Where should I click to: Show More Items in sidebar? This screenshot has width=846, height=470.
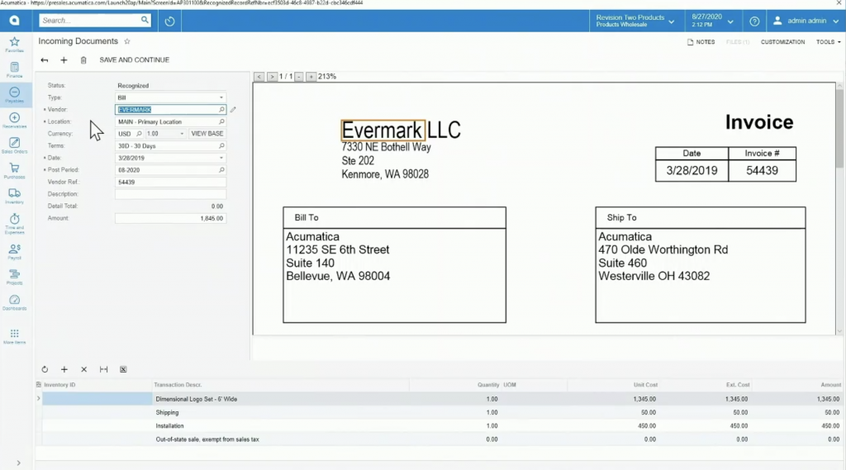point(15,337)
